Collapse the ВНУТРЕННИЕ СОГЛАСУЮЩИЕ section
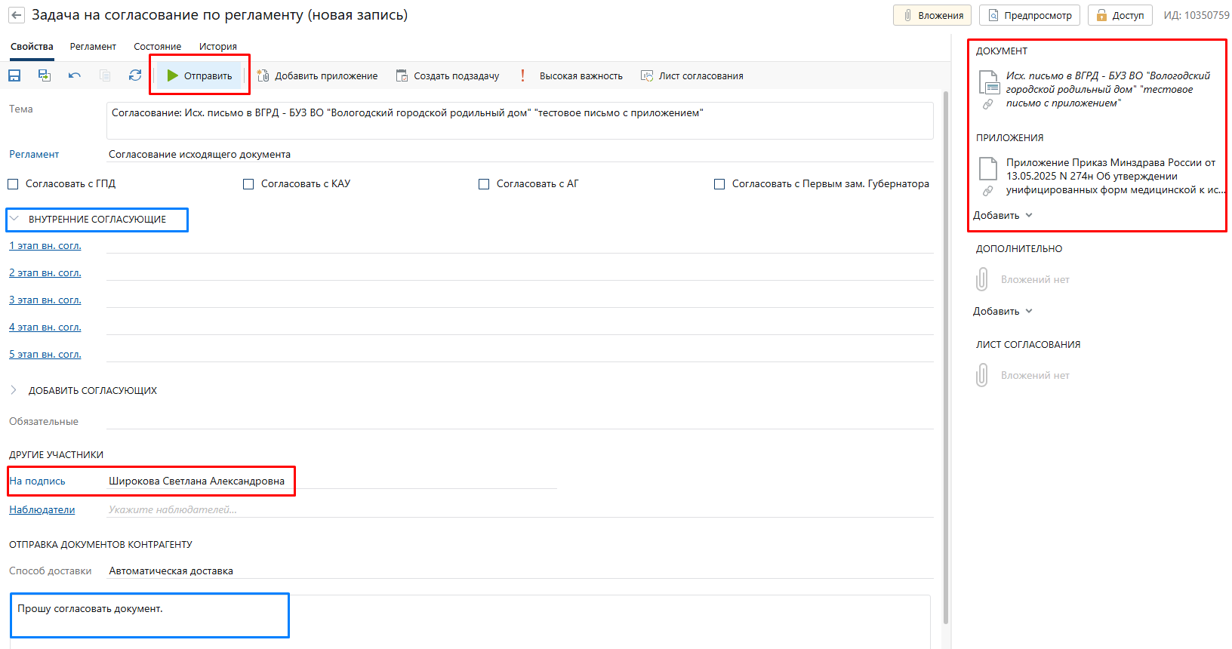1232x649 pixels. pyautogui.click(x=14, y=219)
